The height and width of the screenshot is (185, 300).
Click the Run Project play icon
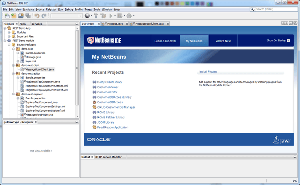click(x=111, y=16)
